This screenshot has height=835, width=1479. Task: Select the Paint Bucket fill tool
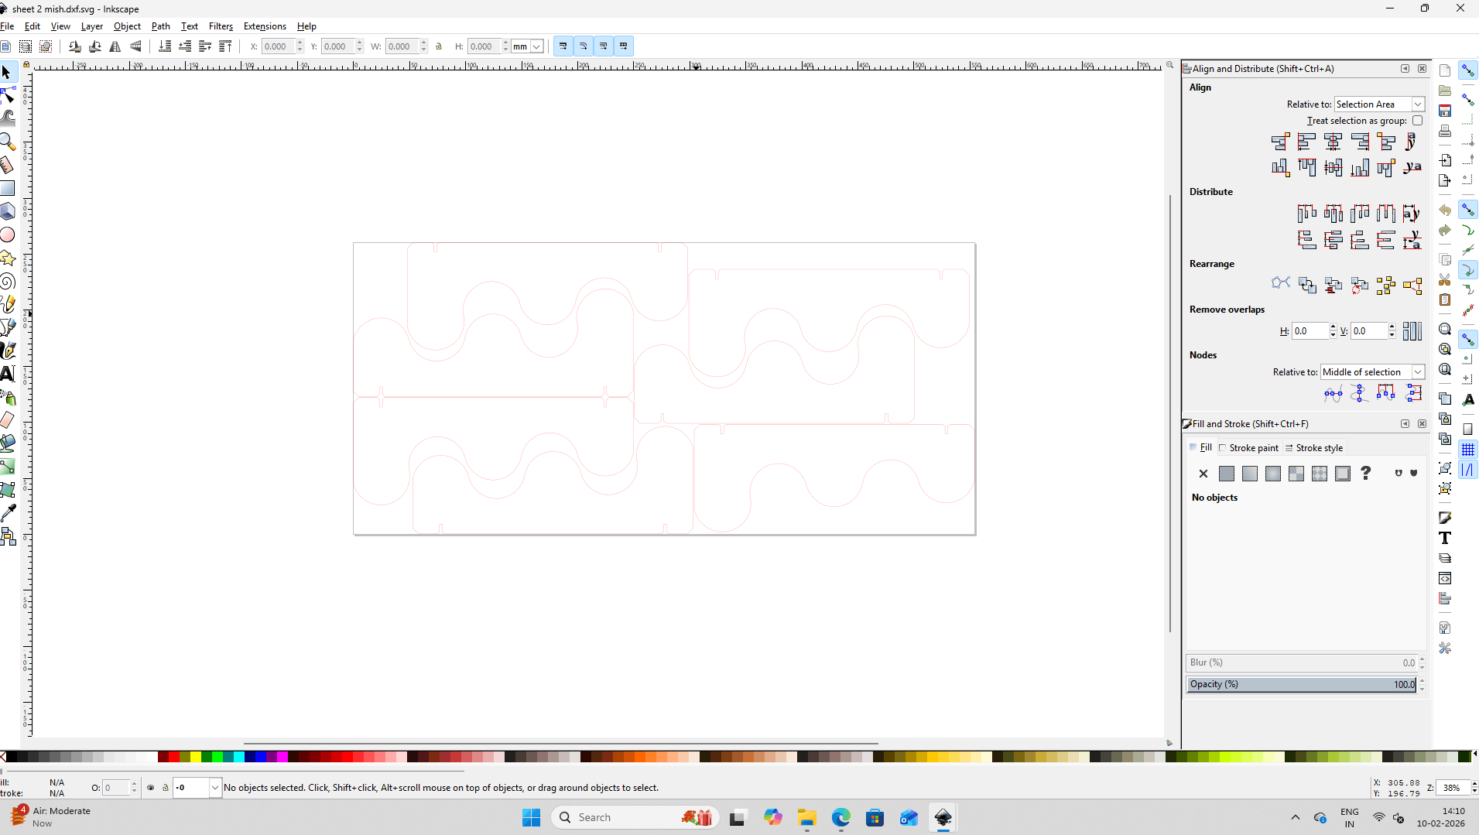(7, 443)
